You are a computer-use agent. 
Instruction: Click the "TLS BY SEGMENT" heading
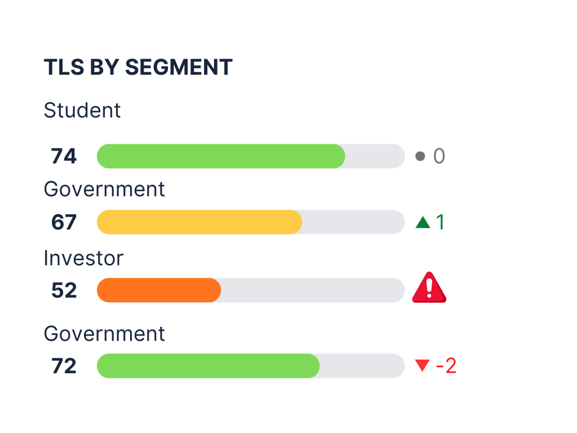(138, 68)
